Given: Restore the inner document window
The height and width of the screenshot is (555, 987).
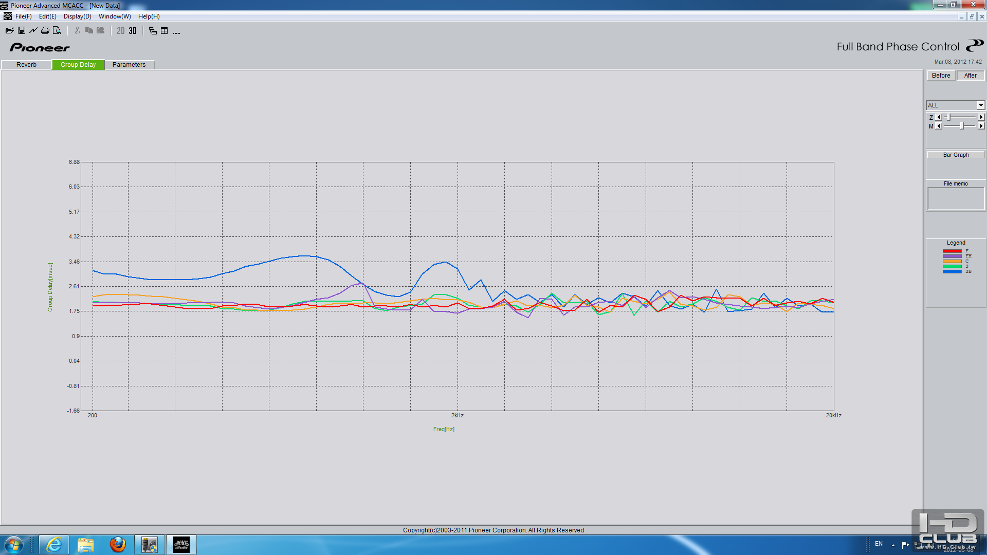Looking at the screenshot, I should click(x=972, y=16).
